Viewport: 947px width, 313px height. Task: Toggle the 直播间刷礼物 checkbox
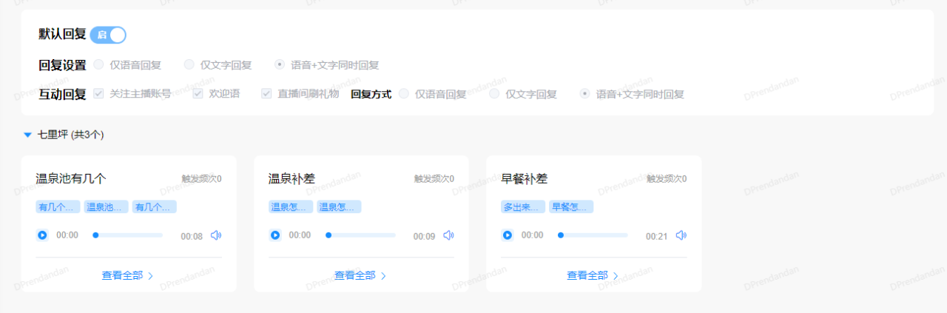(x=266, y=94)
